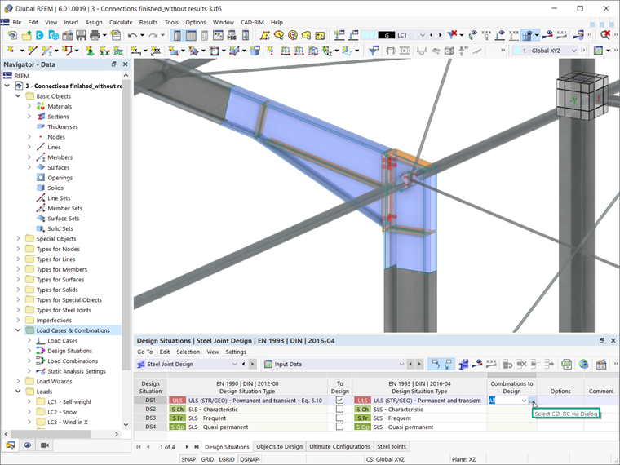This screenshot has width=620, height=465.
Task: Toggle the To Design checkbox for DS1
Action: (339, 401)
